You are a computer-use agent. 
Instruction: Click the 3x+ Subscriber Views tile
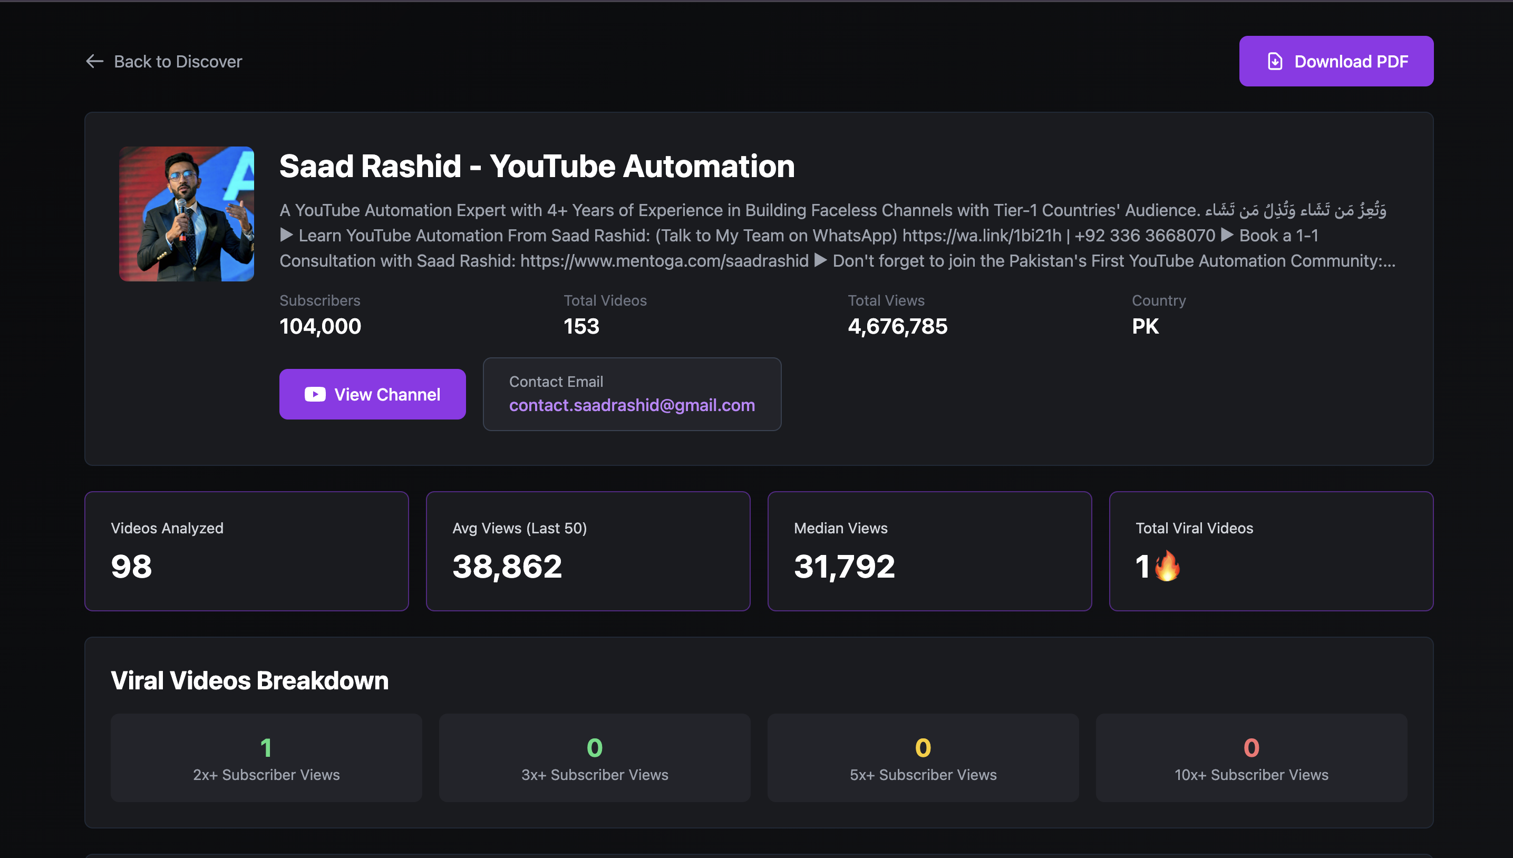click(x=594, y=758)
